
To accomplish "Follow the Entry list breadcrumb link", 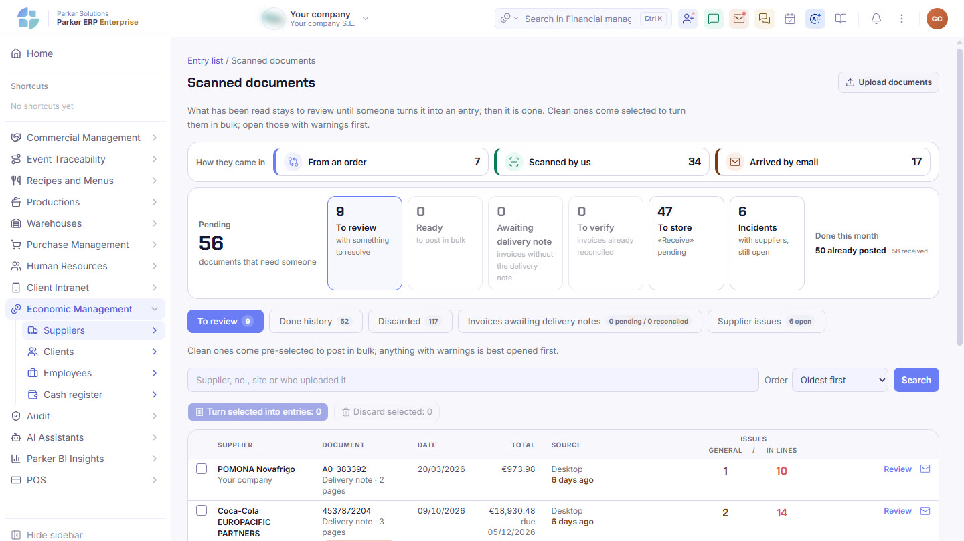I will pos(206,60).
